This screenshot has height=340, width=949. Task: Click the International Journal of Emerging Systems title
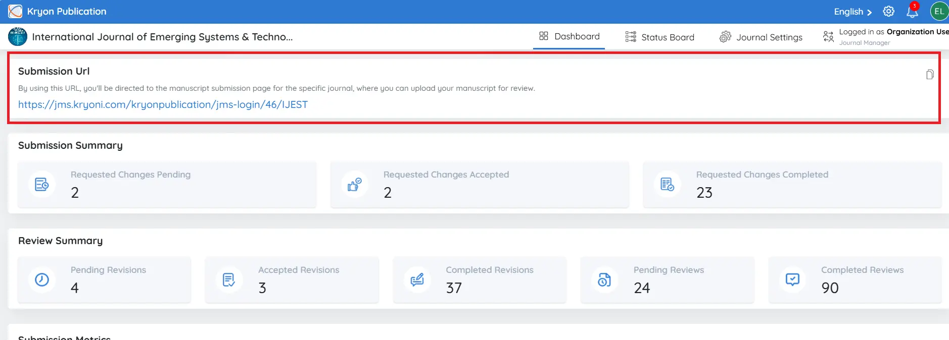coord(162,37)
